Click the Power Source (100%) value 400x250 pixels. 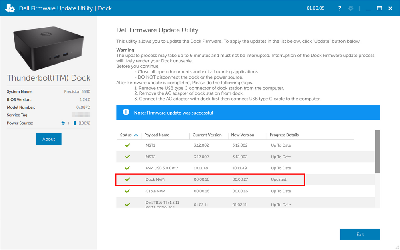point(84,123)
